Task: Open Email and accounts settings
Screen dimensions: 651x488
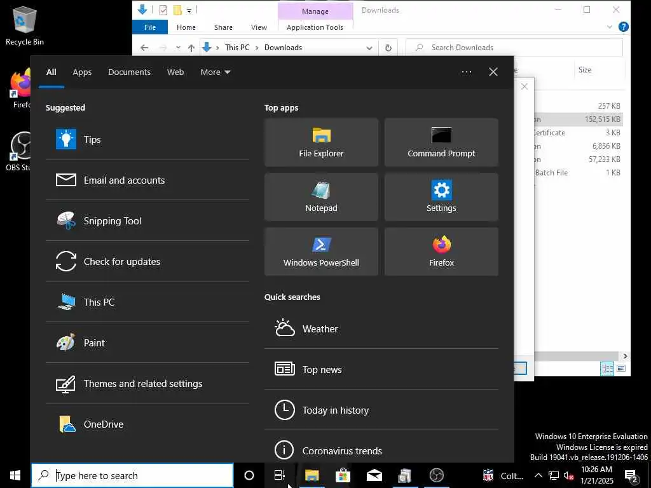Action: [147, 180]
